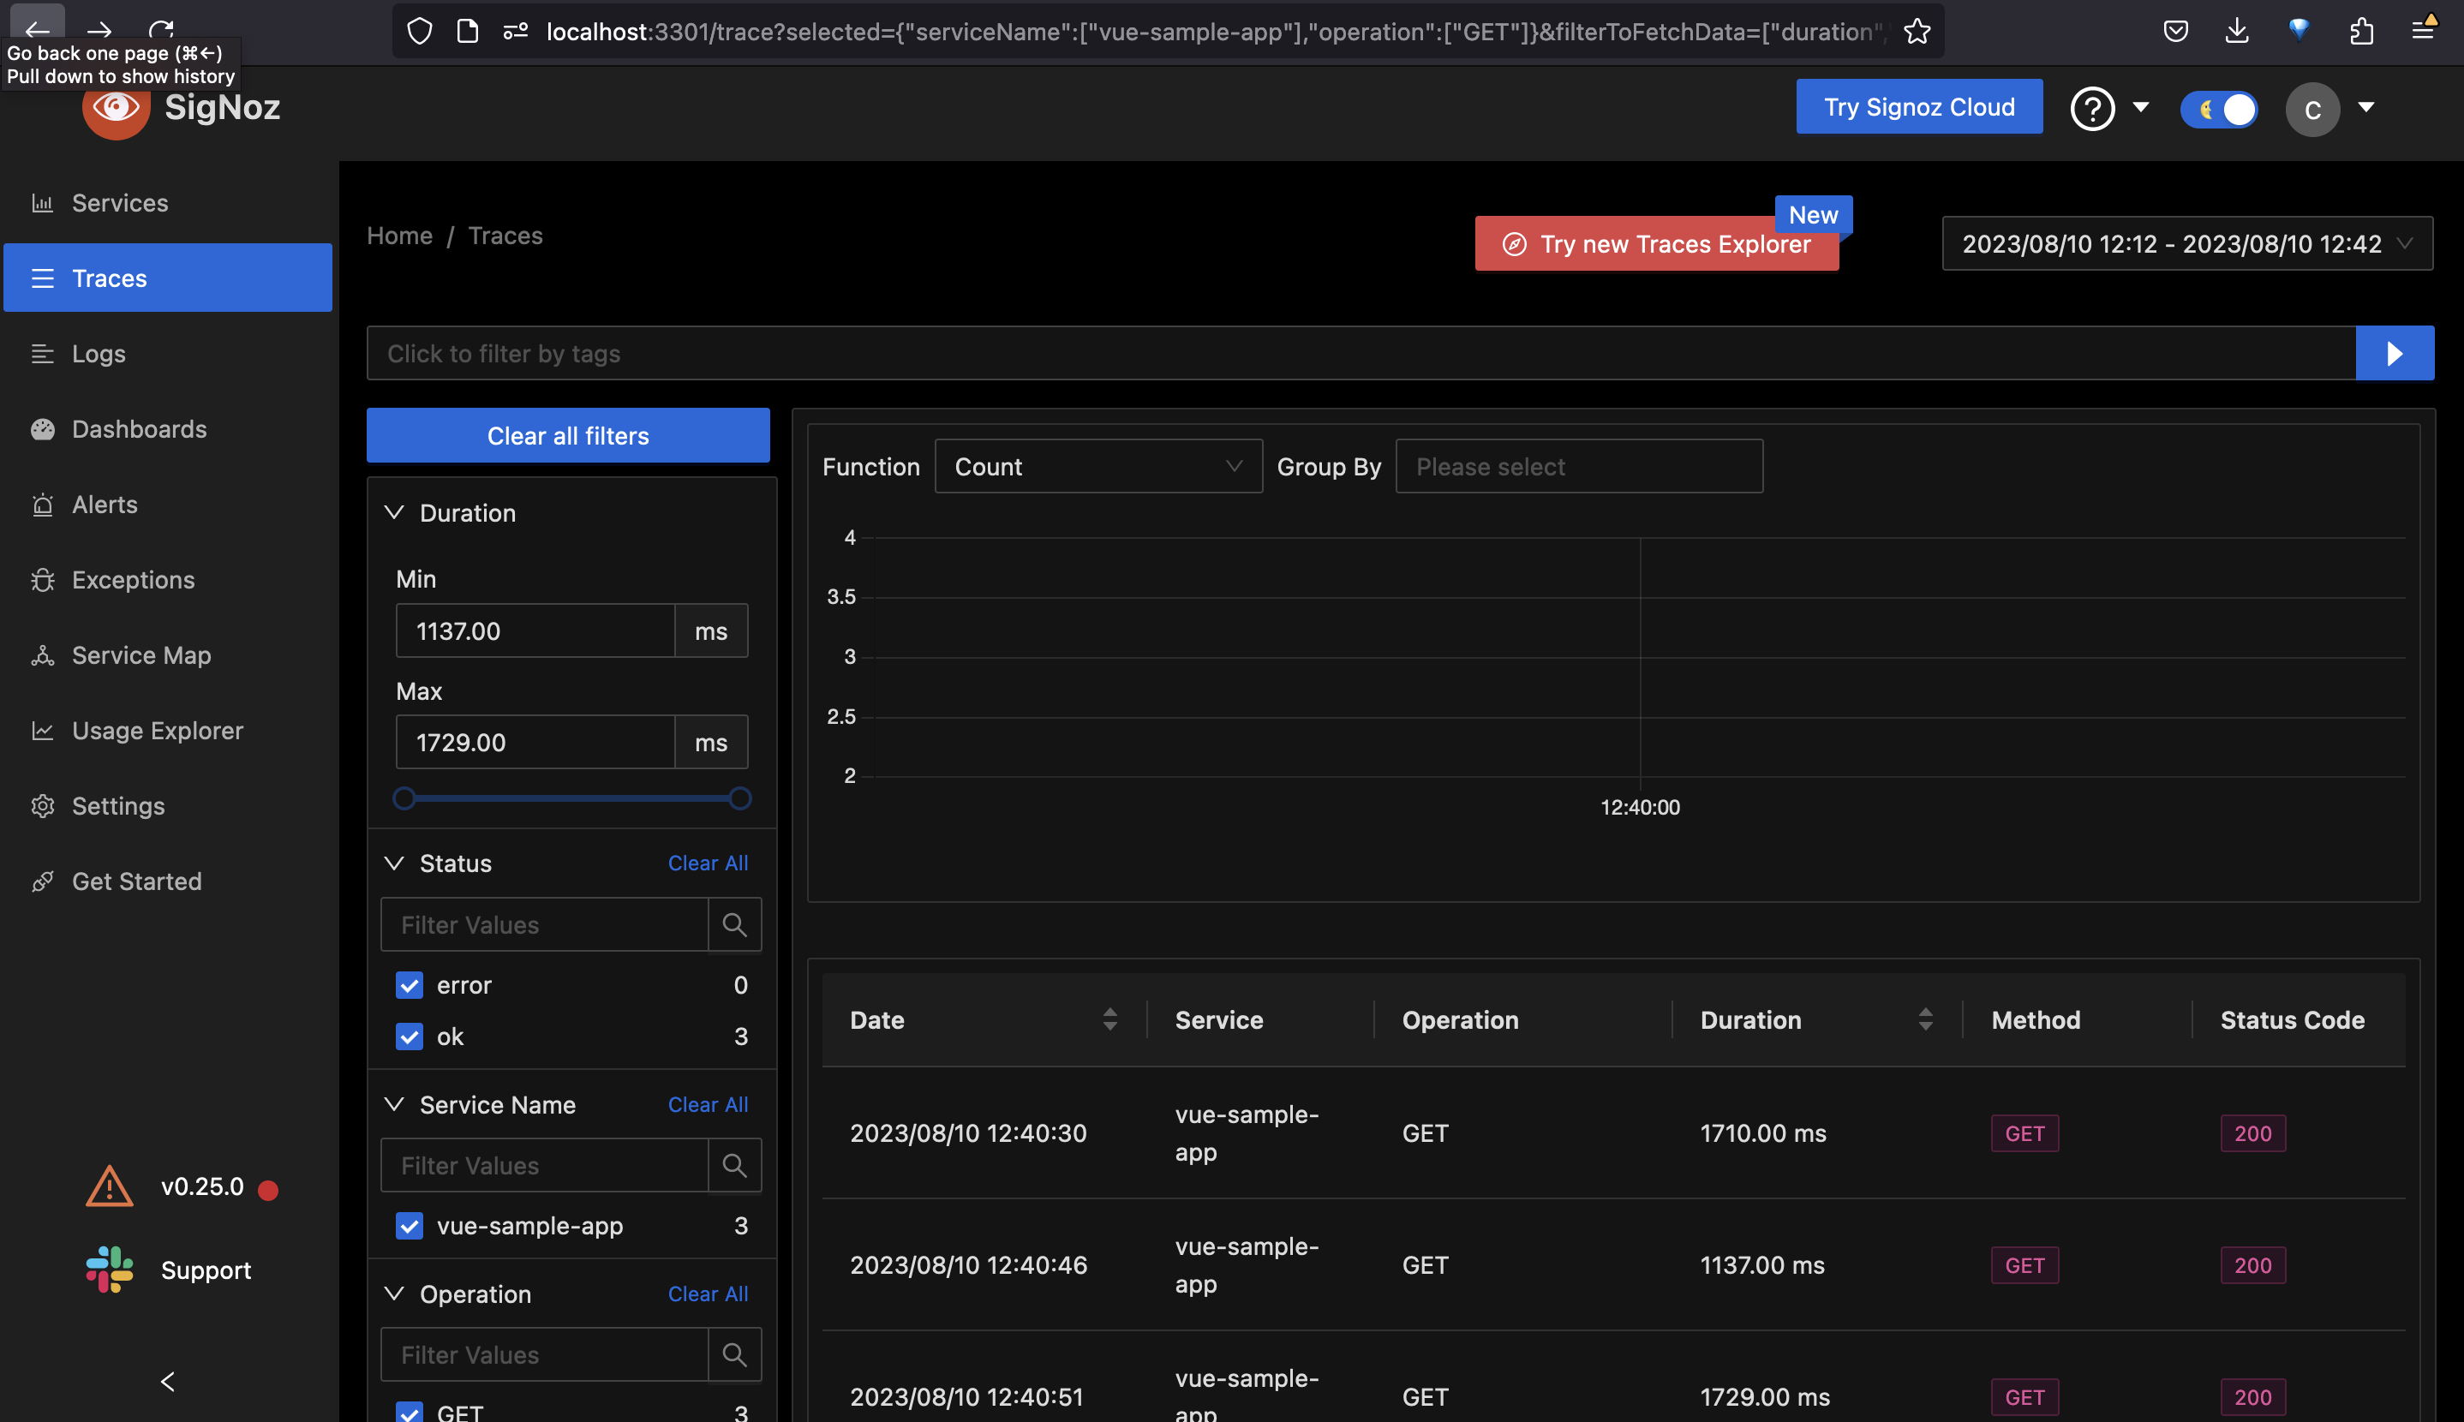Run the tag filter query play button
Viewport: 2464px width, 1422px height.
tap(2394, 353)
